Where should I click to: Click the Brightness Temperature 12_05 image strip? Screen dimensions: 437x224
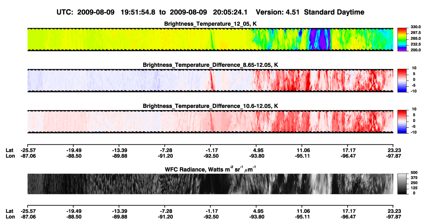[210, 39]
